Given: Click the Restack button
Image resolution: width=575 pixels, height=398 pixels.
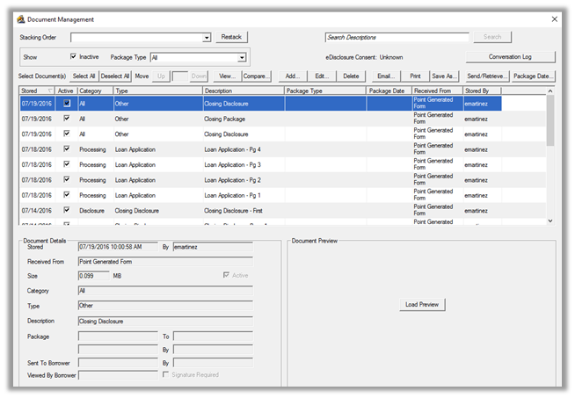Looking at the screenshot, I should pyautogui.click(x=231, y=37).
